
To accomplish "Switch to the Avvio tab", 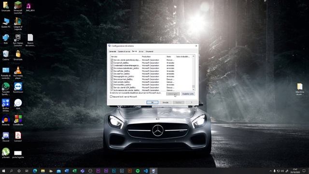I will point(141,52).
